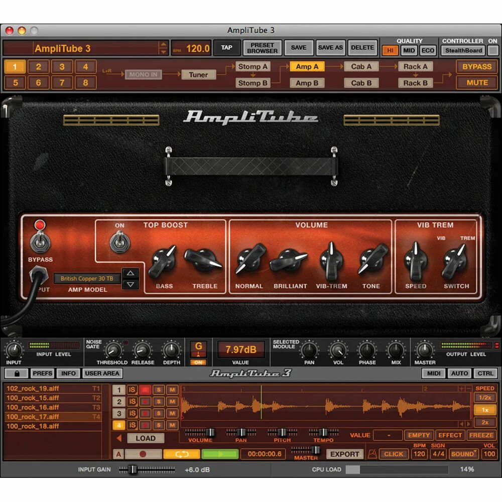Select the Rack B module
Image resolution: width=502 pixels, height=502 pixels.
pos(416,83)
